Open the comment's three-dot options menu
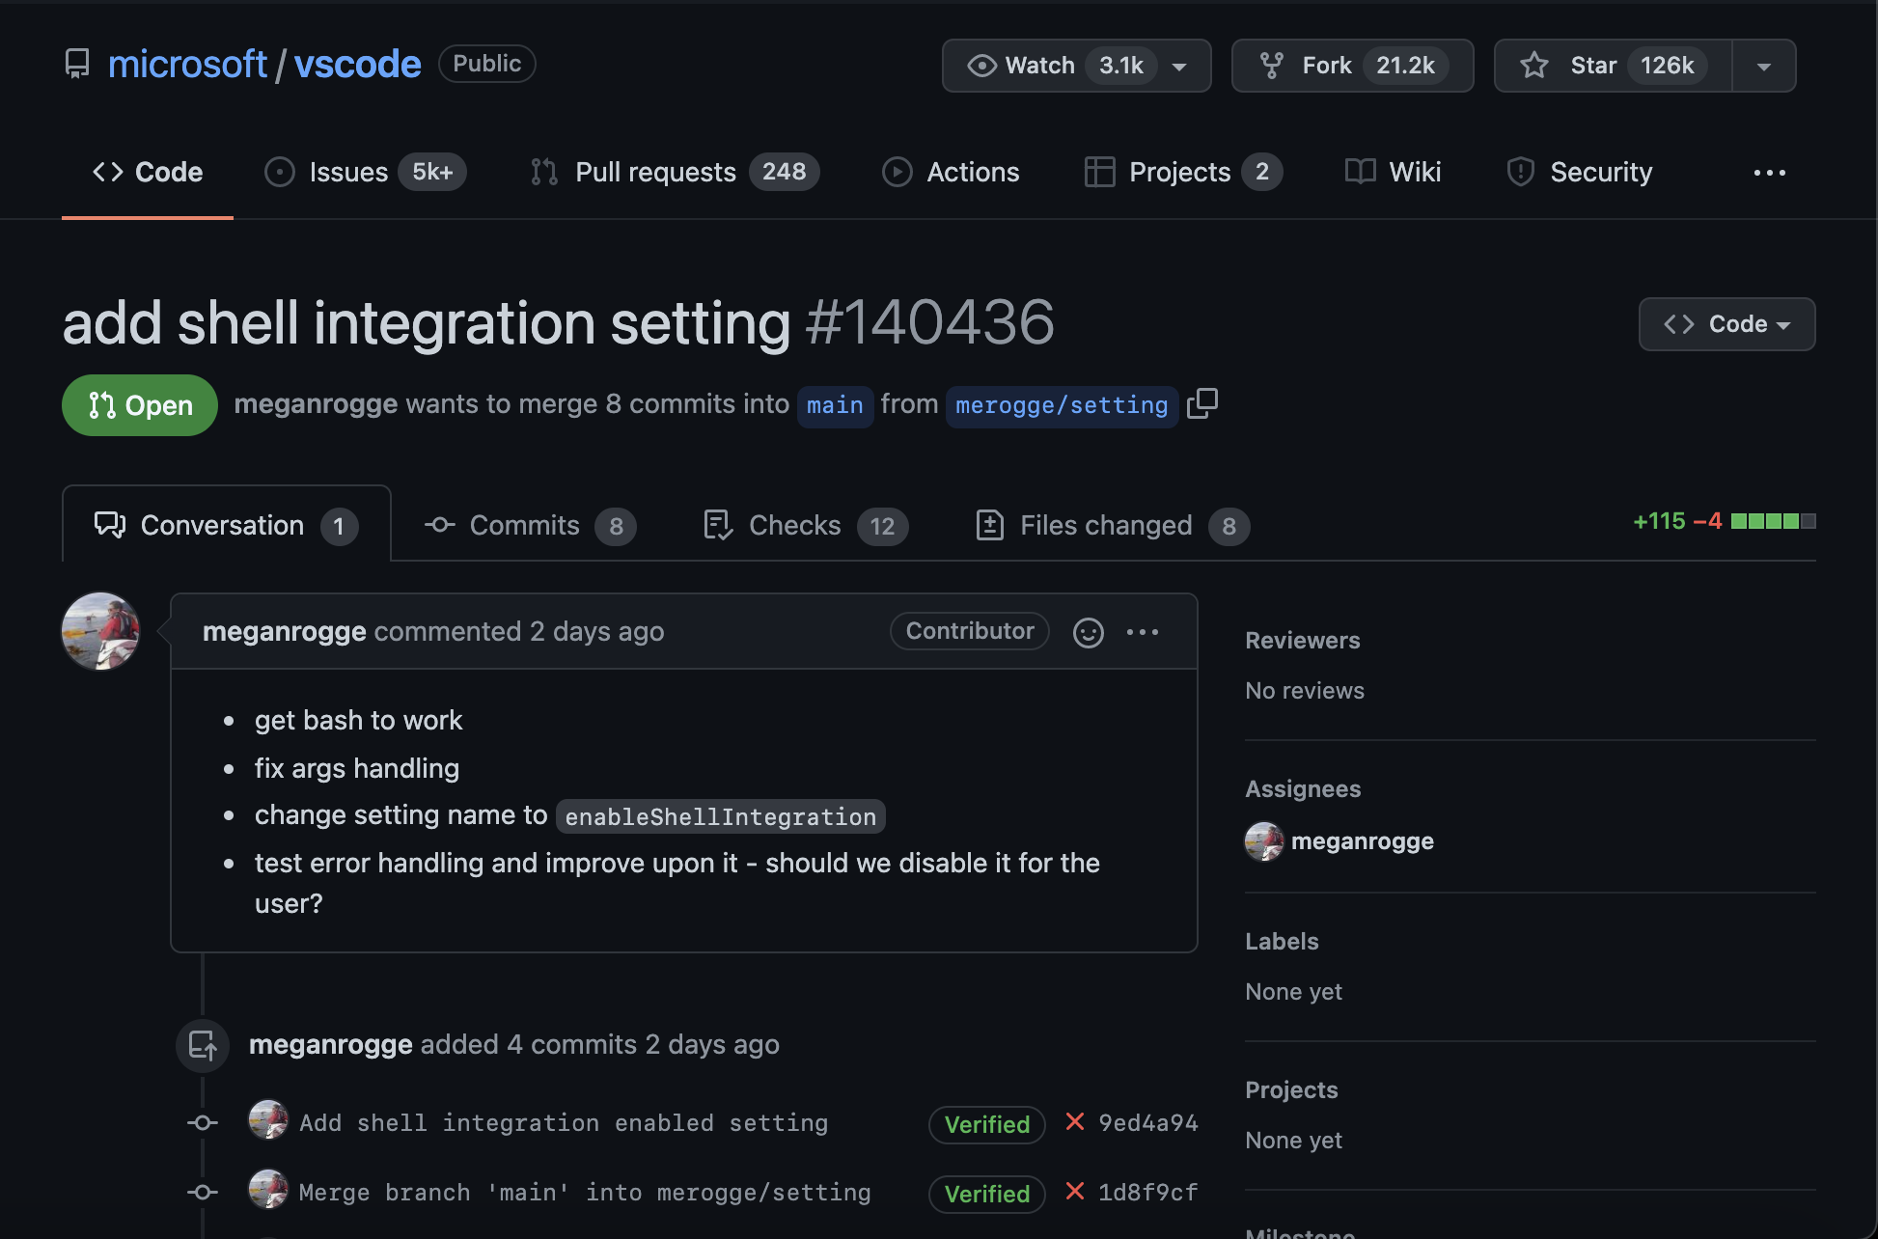Image resolution: width=1878 pixels, height=1239 pixels. (x=1143, y=632)
